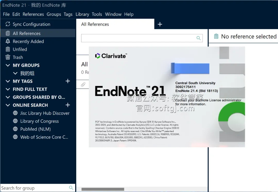Click the Trash can icon
Viewport: 278px width, 192px height.
coord(8,57)
